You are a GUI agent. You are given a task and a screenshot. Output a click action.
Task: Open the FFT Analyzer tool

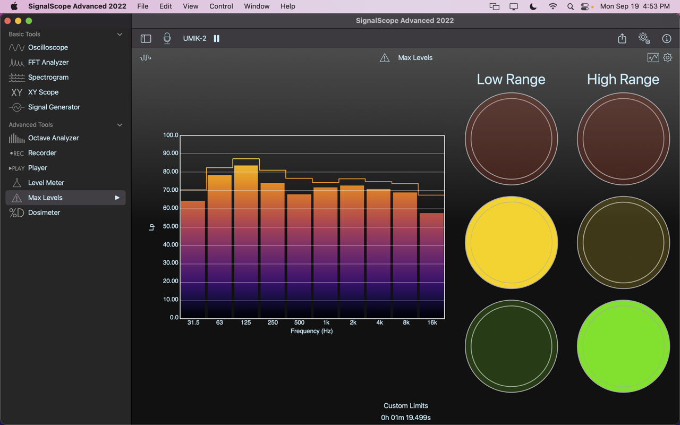pos(48,62)
